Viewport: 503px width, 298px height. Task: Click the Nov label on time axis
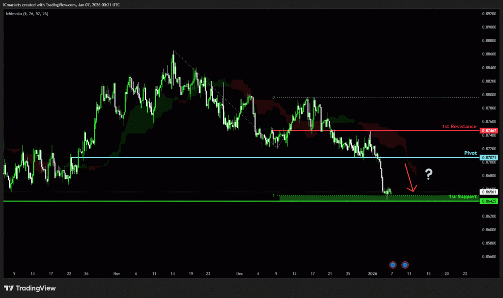(116, 273)
